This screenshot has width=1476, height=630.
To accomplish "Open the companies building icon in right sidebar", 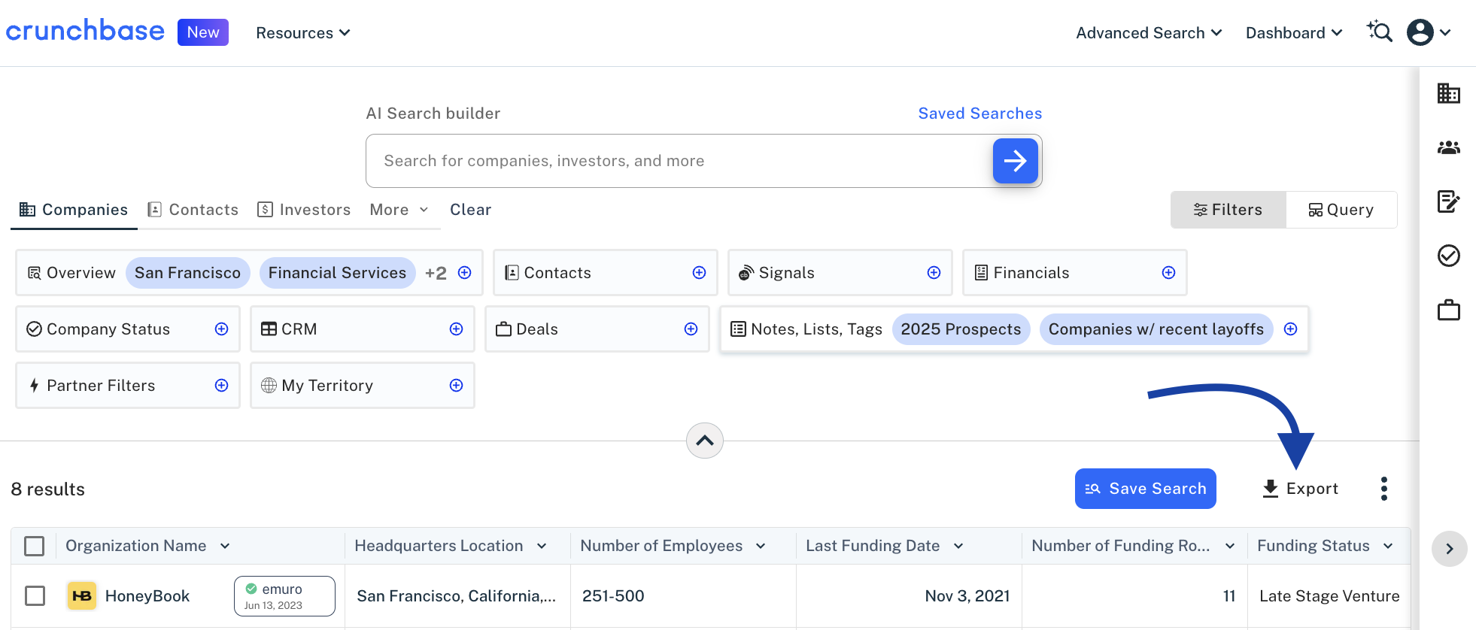I will click(x=1448, y=93).
